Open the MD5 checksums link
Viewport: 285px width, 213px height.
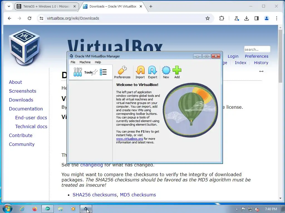[x=138, y=195]
